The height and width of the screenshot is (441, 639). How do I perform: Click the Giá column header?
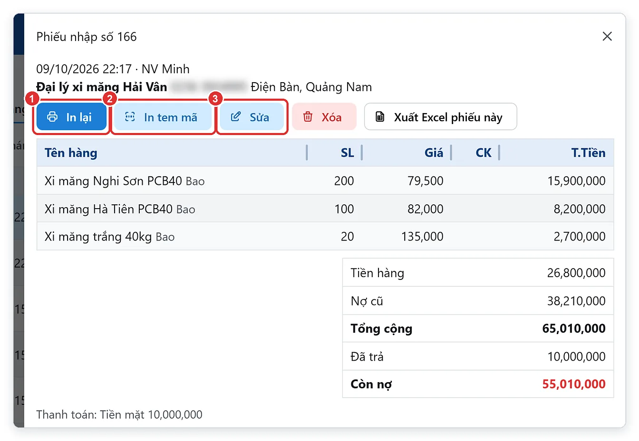(x=434, y=153)
